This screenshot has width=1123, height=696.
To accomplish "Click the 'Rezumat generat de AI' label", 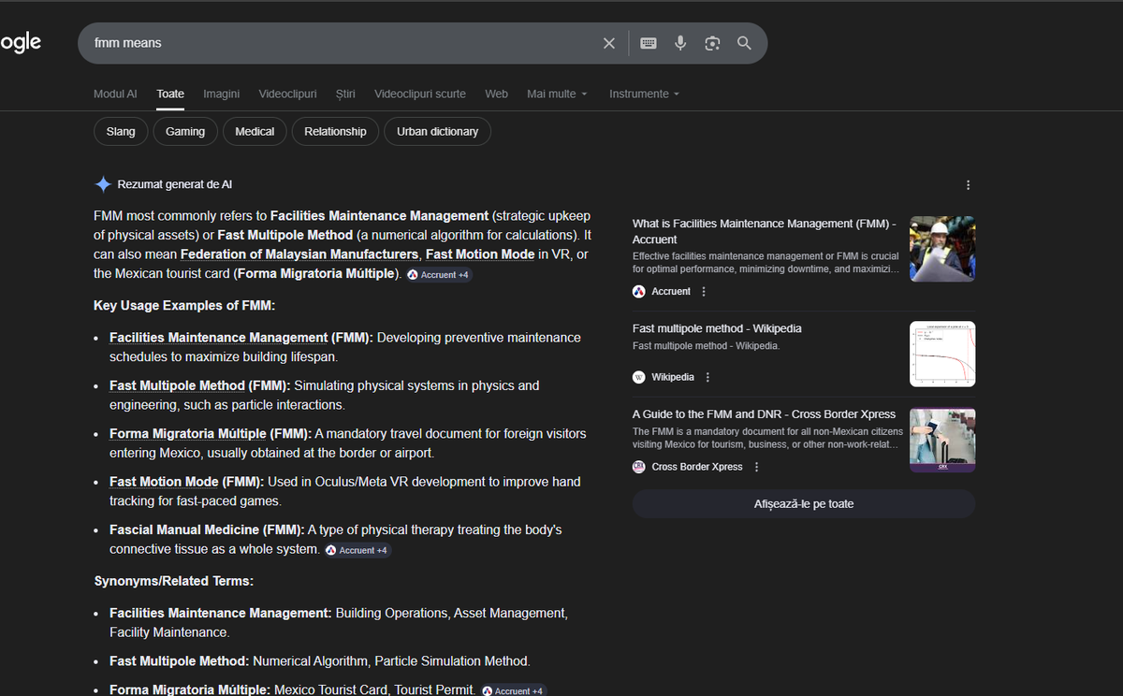I will (175, 185).
